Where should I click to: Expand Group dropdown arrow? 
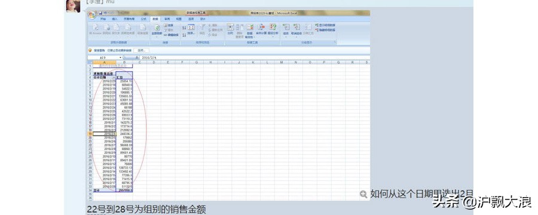286,37
